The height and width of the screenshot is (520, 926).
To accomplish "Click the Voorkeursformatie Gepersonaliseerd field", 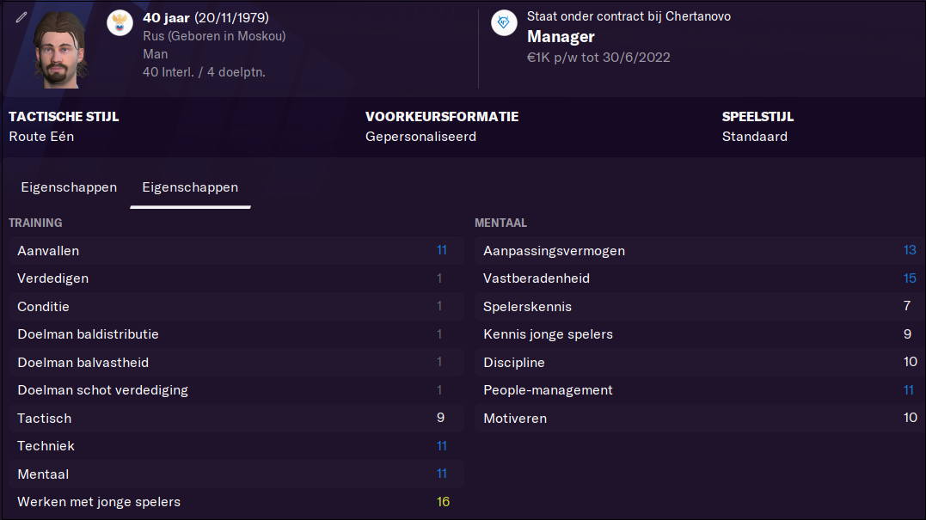I will click(442, 127).
